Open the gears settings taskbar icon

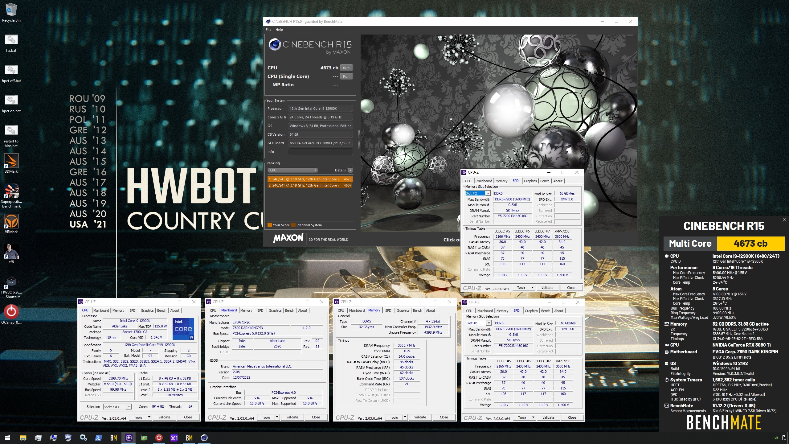[x=83, y=438]
